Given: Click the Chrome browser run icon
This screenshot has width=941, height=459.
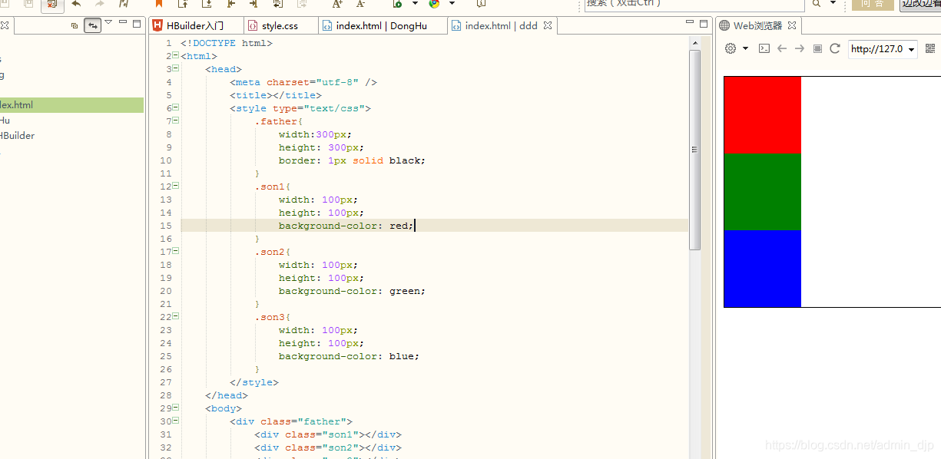Looking at the screenshot, I should pos(435,4).
